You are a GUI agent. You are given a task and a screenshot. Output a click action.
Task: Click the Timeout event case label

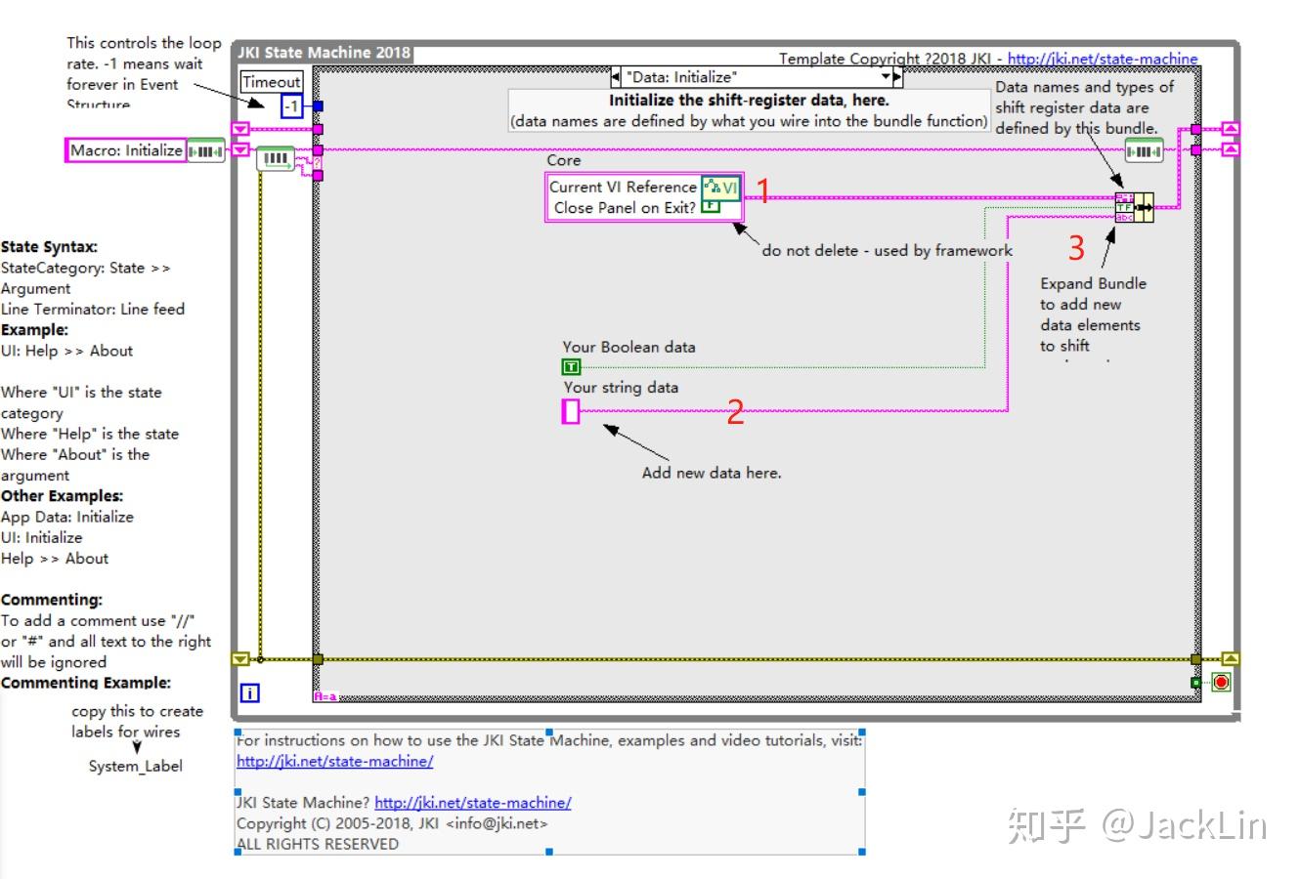[271, 82]
